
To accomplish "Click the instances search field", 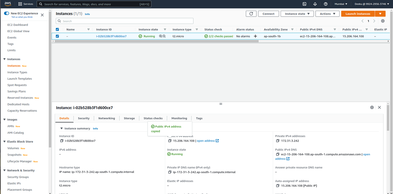I will [125, 21].
